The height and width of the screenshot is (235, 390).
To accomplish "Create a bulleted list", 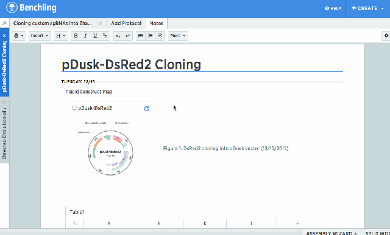I will tap(141, 36).
